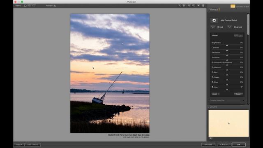Toggle the Hue checkbox
263x148 pixels.
tap(212, 87)
